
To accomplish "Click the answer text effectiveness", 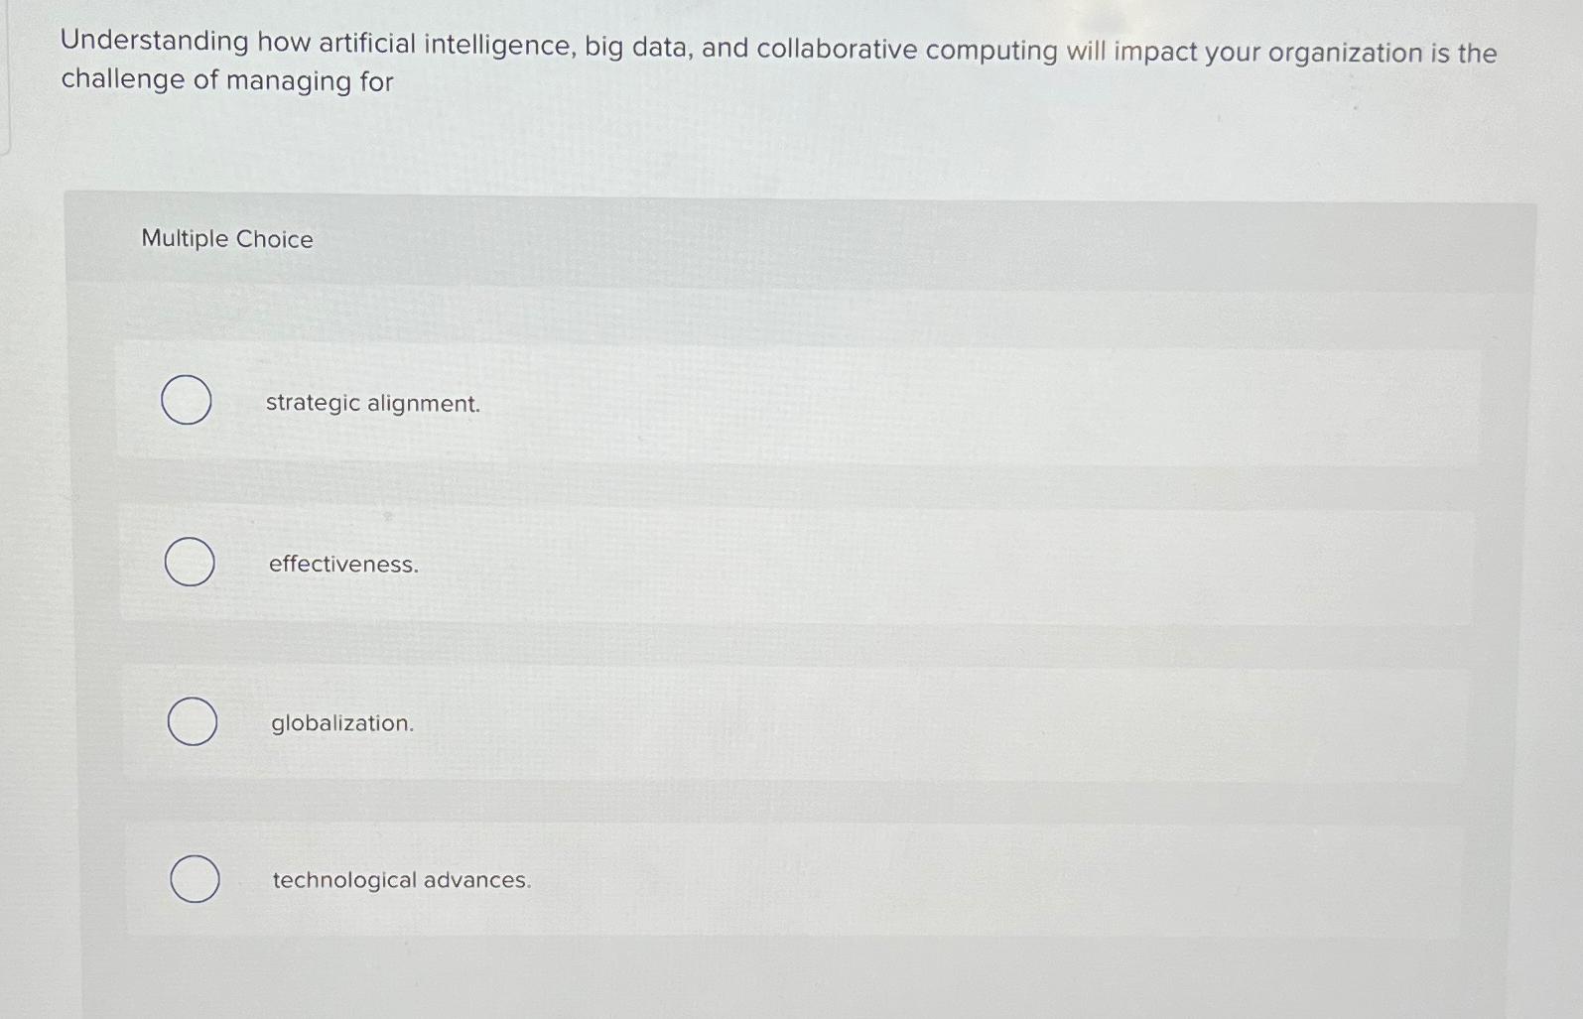I will click(x=343, y=566).
